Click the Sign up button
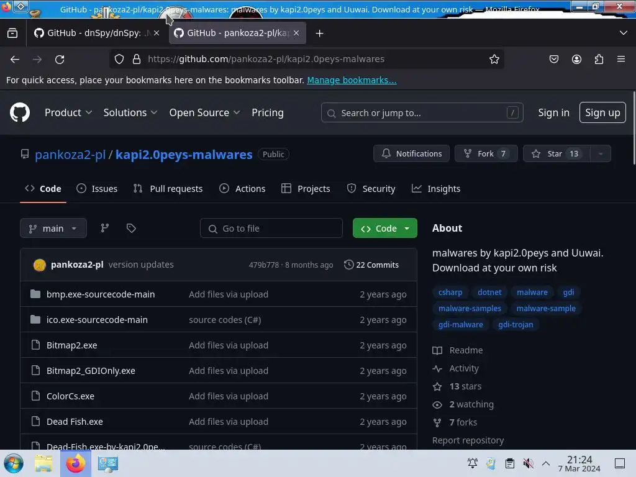Viewport: 636px width, 477px height. pos(602,112)
